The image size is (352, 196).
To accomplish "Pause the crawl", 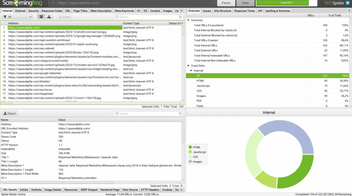I will [226, 3].
